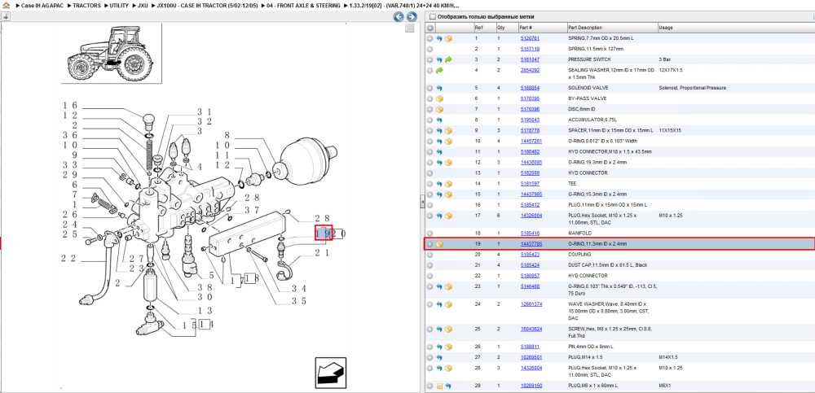Click package icon in highlighted ref 19 row
This screenshot has height=393, width=815.
(439, 244)
